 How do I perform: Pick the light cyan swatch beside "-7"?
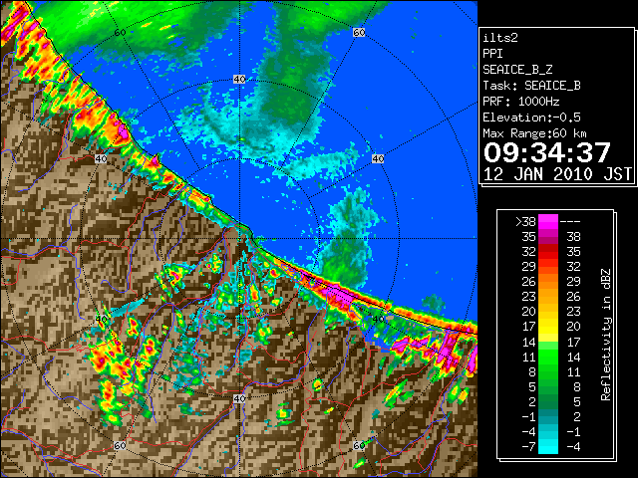pyautogui.click(x=548, y=447)
